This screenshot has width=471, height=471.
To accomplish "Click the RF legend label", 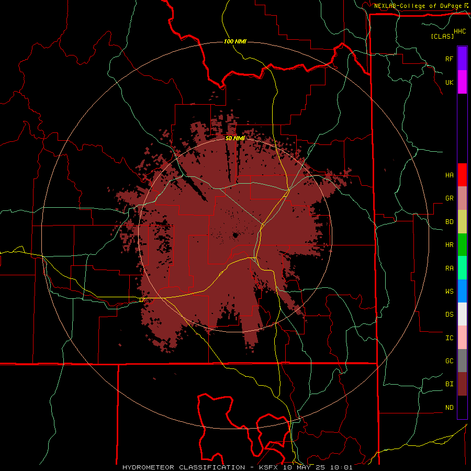I will click(449, 59).
